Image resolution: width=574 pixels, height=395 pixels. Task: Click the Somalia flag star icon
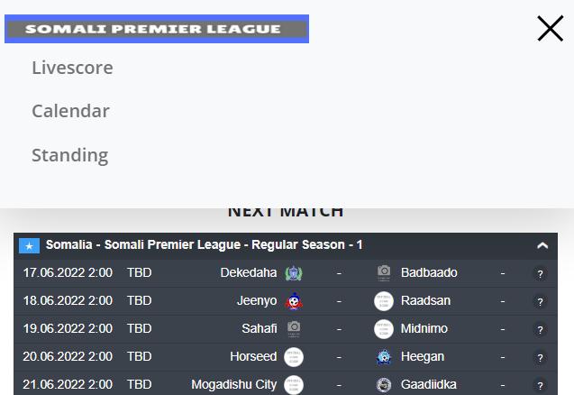click(29, 246)
